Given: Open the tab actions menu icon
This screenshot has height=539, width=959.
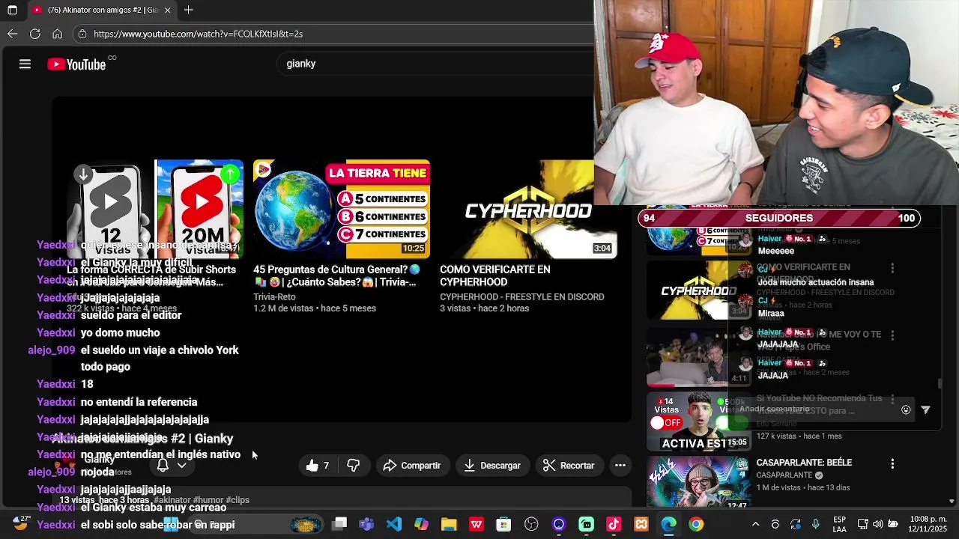Looking at the screenshot, I should coord(12,10).
